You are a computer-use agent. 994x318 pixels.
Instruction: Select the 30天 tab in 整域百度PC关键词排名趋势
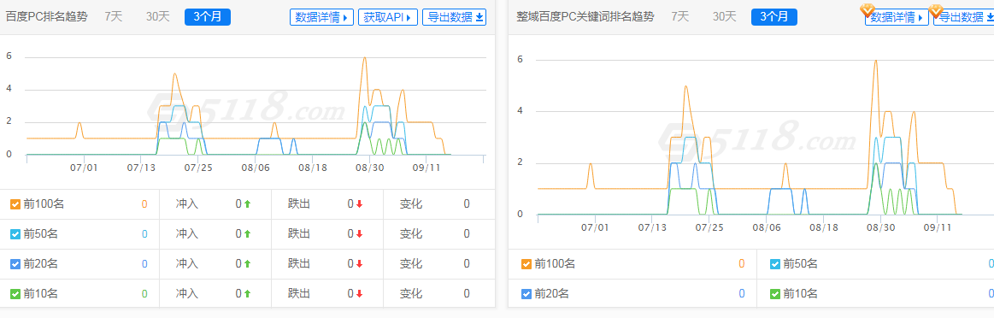(725, 17)
